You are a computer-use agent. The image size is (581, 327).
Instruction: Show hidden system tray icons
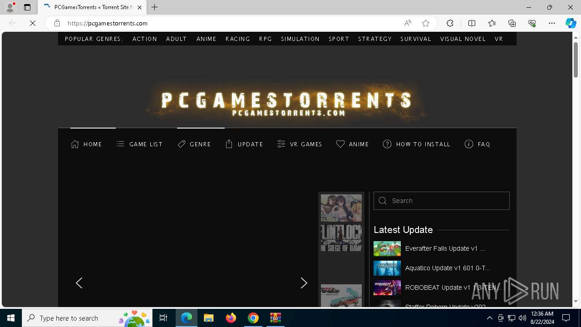pos(490,318)
